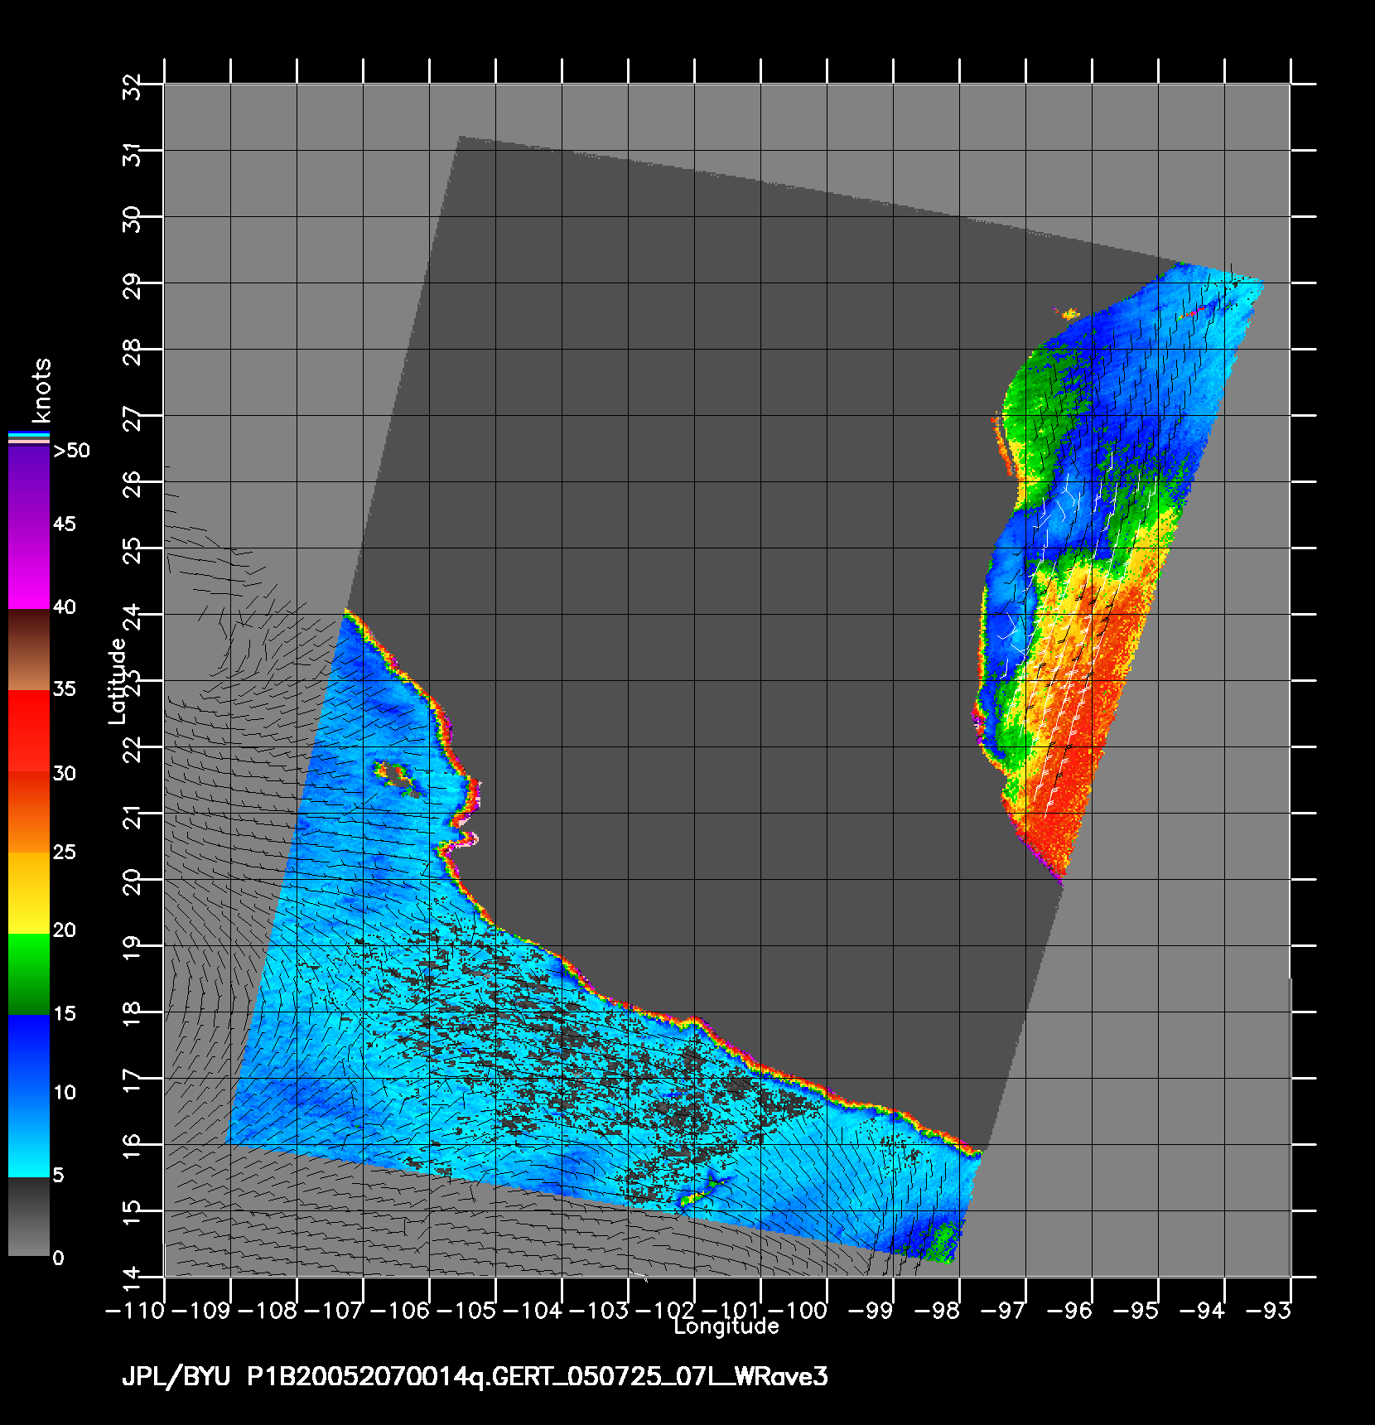This screenshot has height=1425, width=1375.
Task: Click the orange 25–30 knots color band
Action: [x=29, y=813]
